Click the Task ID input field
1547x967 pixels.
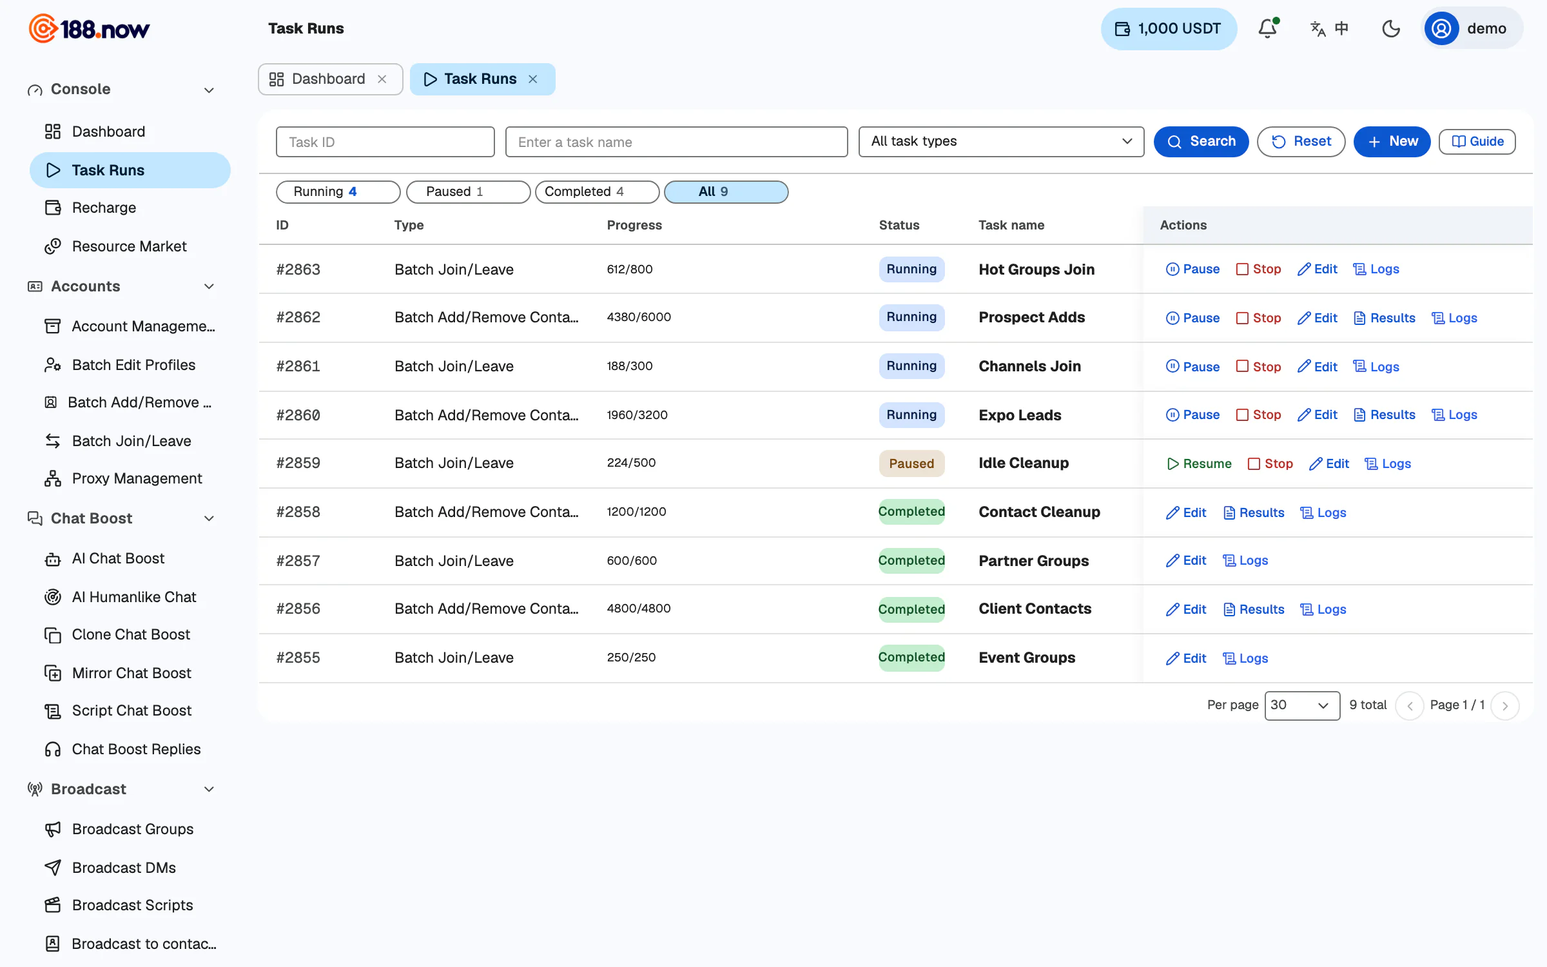point(385,142)
